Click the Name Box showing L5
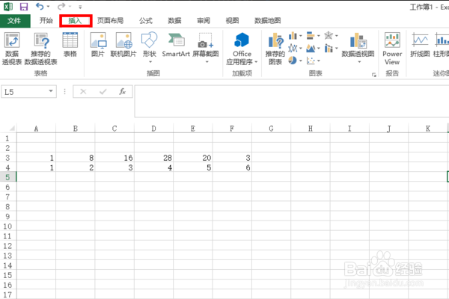 pyautogui.click(x=25, y=92)
